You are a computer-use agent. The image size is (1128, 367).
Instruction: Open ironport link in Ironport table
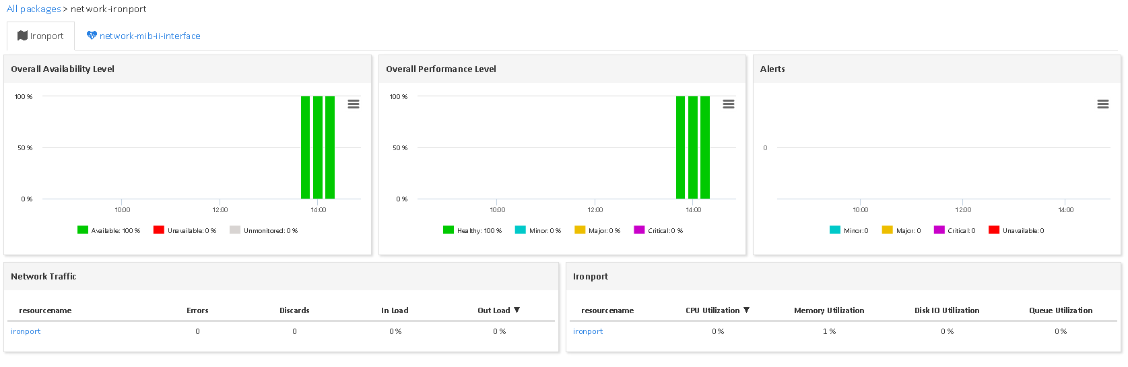click(x=588, y=331)
